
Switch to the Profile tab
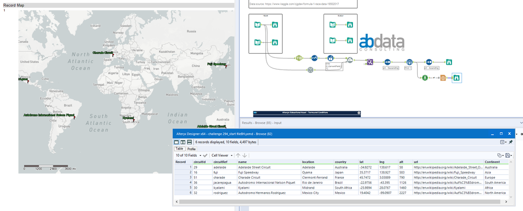[x=192, y=149]
